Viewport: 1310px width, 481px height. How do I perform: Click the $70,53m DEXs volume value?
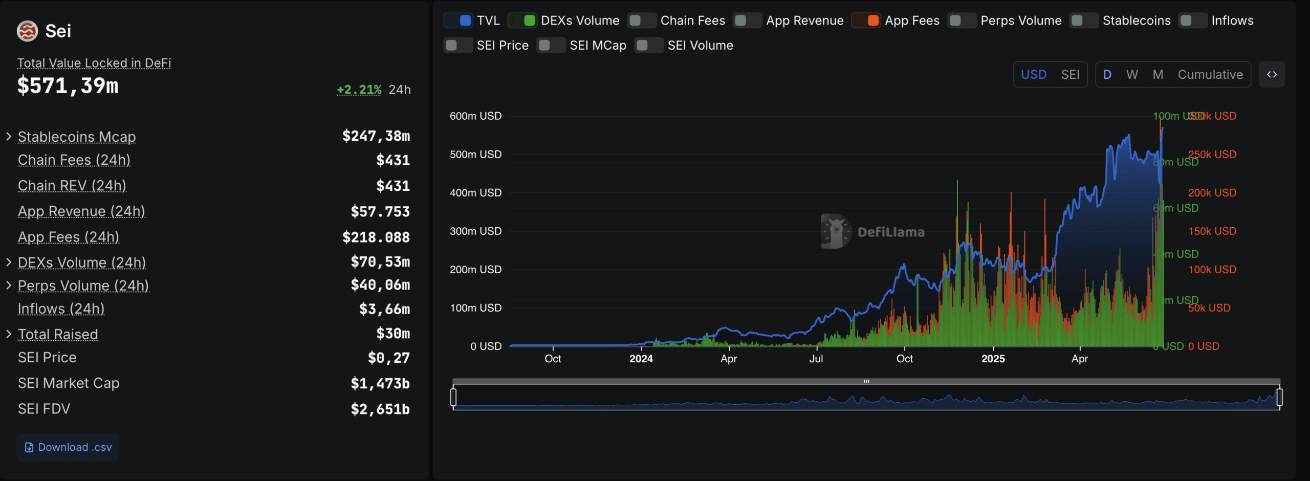coord(380,262)
